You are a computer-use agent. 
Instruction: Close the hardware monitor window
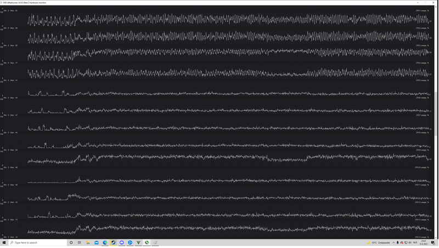pyautogui.click(x=434, y=3)
